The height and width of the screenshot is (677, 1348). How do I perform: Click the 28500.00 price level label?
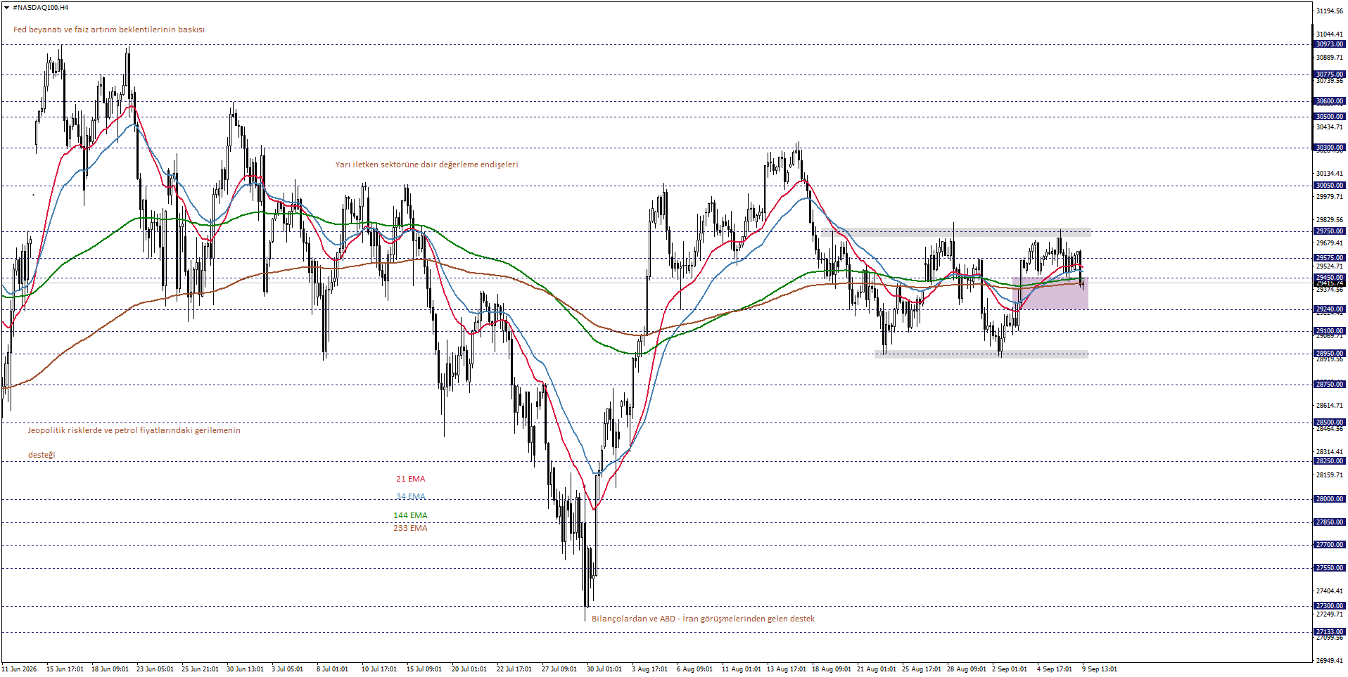(1330, 423)
